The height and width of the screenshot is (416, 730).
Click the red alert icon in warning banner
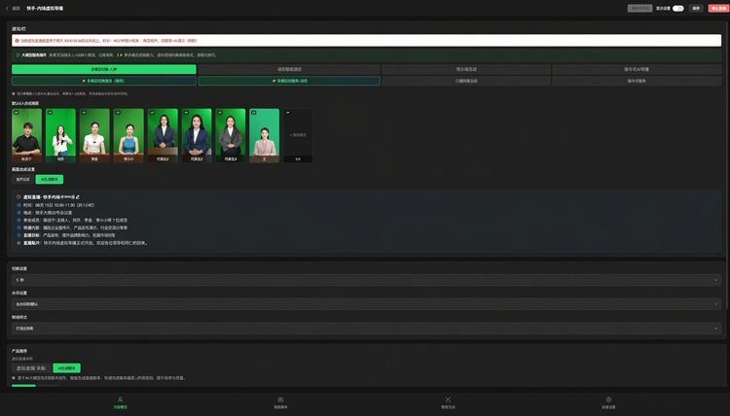pos(18,41)
